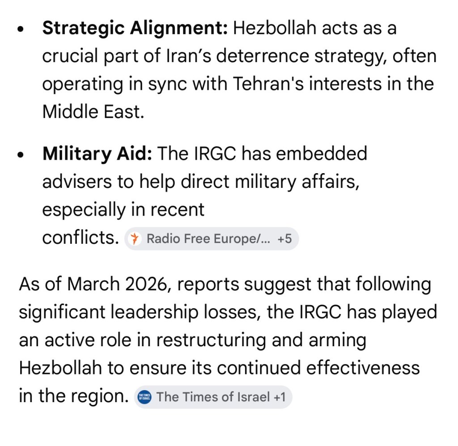Image resolution: width=458 pixels, height=446 pixels.
Task: Expand the +5 additional sources count
Action: coord(284,239)
